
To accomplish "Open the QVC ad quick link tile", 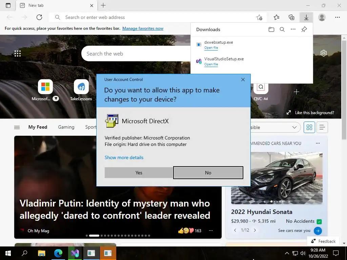I will [261, 88].
